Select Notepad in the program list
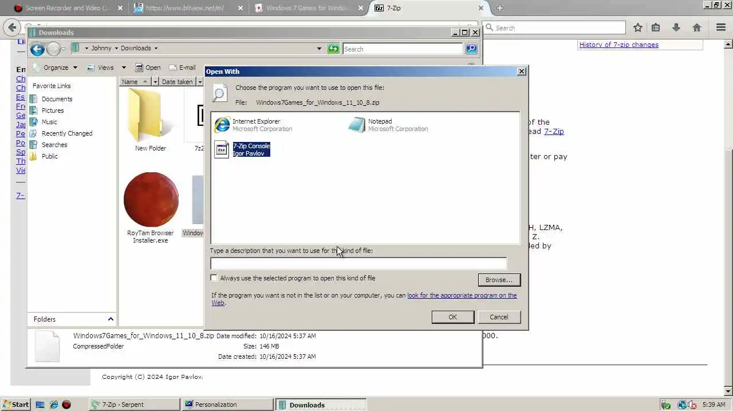 pos(388,125)
